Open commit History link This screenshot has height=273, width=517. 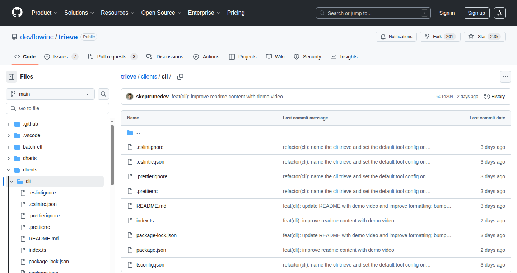pos(494,97)
